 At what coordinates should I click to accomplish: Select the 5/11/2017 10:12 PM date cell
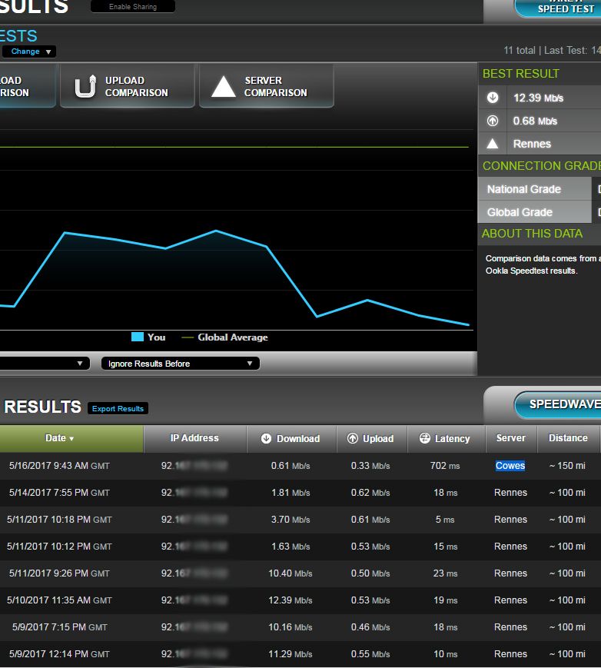[x=59, y=546]
